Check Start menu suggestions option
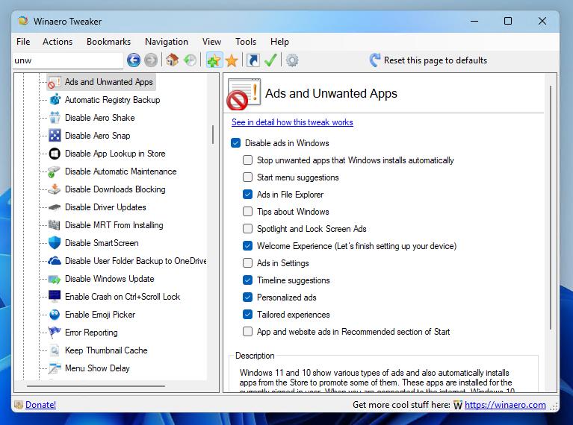 click(x=248, y=177)
